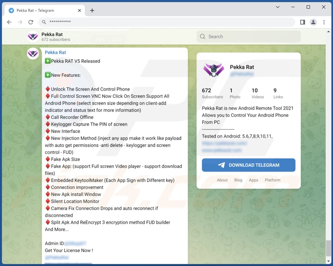This screenshot has width=333, height=266.
Task: Click the magnifier icon in Search box
Action: pyautogui.click(x=203, y=37)
